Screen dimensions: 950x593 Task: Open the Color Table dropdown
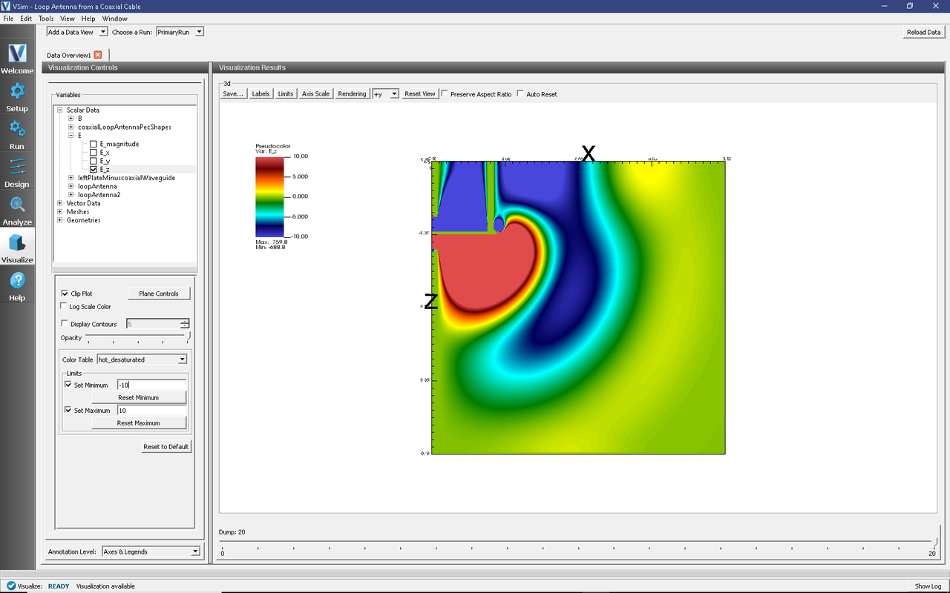click(x=142, y=360)
